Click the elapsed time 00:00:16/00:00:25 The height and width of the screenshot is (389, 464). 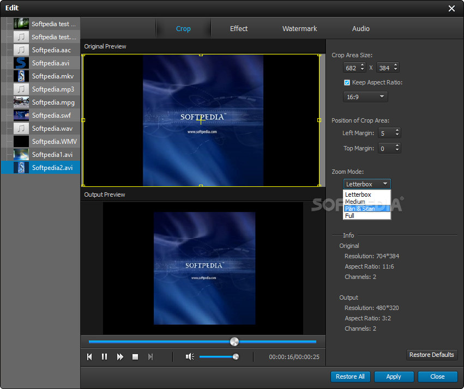coord(294,357)
